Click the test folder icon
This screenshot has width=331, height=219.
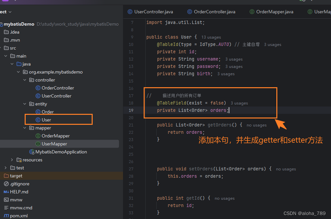pos(13,168)
